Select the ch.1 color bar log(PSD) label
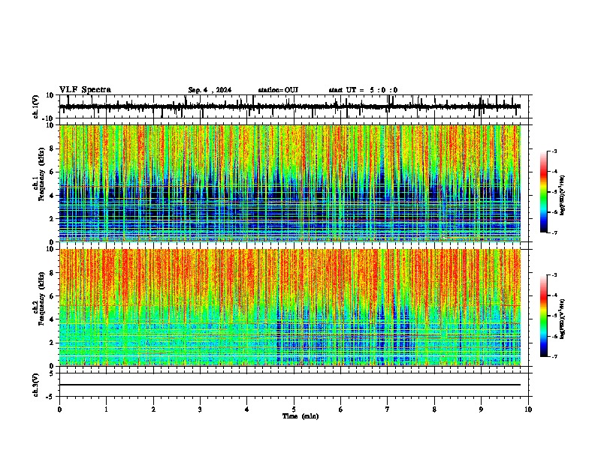Screen dimensions: 595x459 coord(562,195)
